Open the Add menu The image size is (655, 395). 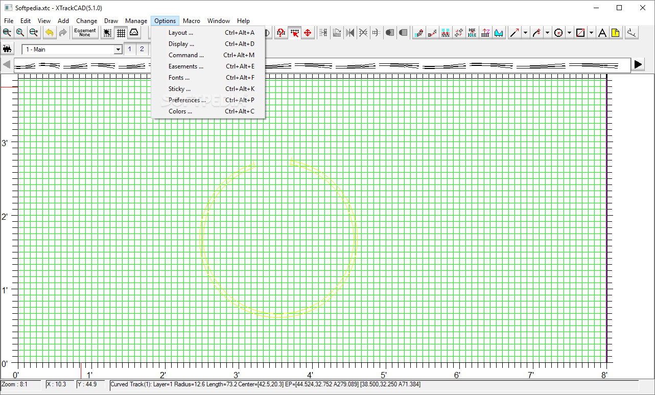pos(63,21)
